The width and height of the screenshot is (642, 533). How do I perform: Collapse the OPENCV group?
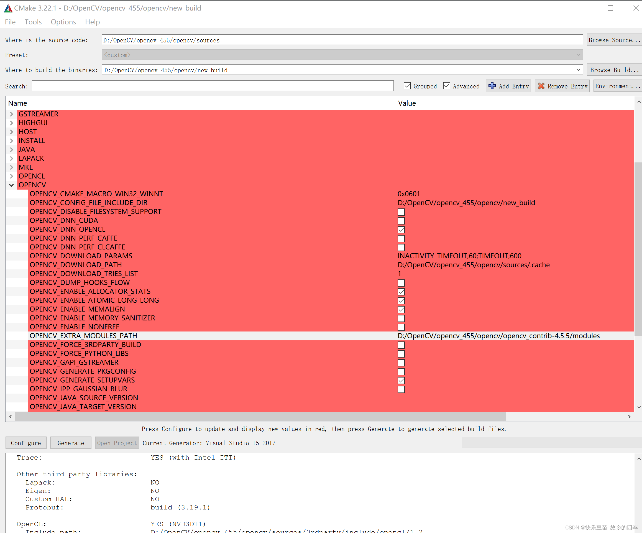pos(12,185)
